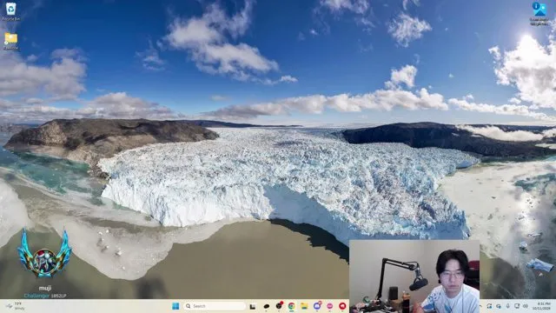Screen dimensions: 556x313
Task: Select the yellow folder on desktop
Action: pos(11,41)
